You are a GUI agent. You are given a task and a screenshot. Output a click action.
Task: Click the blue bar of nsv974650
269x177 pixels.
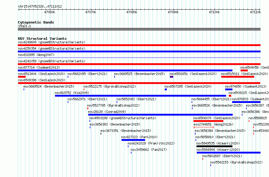coord(229,89)
